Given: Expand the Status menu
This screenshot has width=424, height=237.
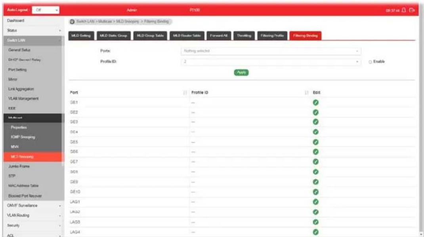Looking at the screenshot, I should coord(34,30).
